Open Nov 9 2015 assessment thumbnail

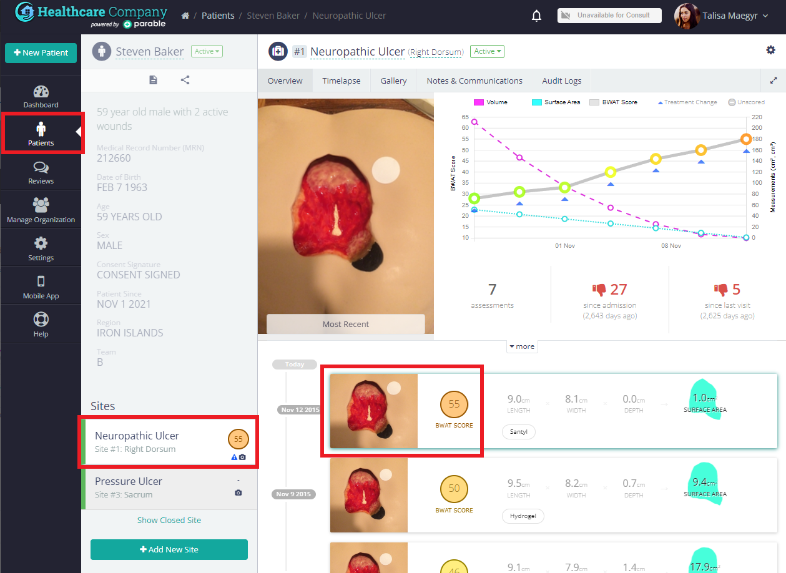(369, 496)
